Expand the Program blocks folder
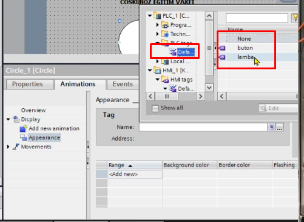304x222 pixels. (157, 25)
